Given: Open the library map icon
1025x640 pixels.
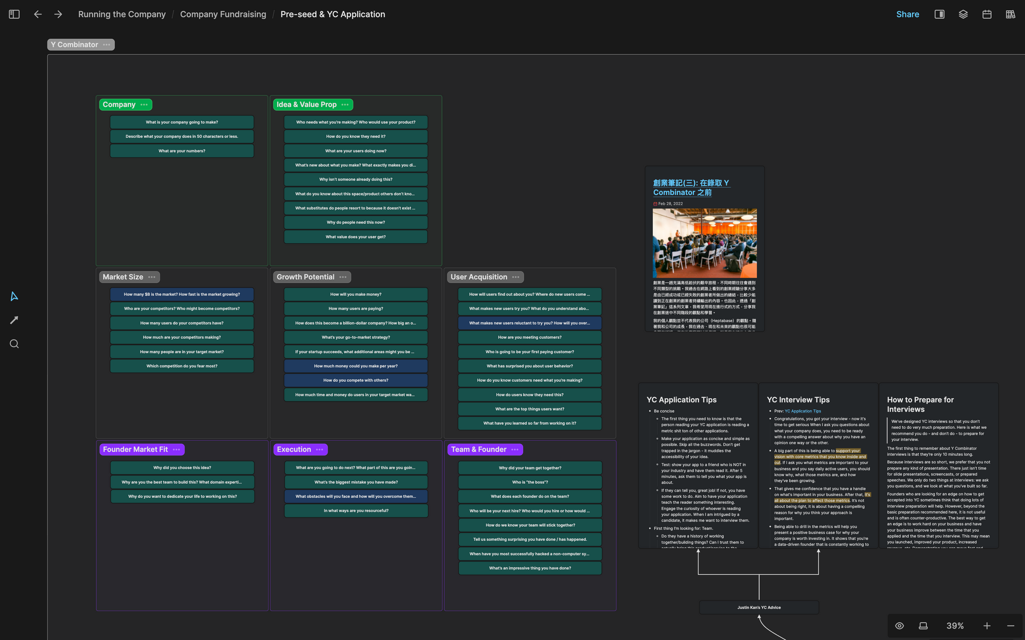Looking at the screenshot, I should point(1010,14).
